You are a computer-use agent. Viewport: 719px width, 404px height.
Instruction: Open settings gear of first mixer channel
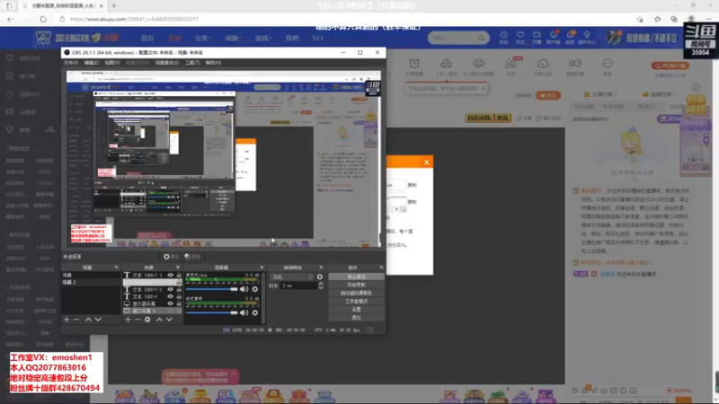255,289
